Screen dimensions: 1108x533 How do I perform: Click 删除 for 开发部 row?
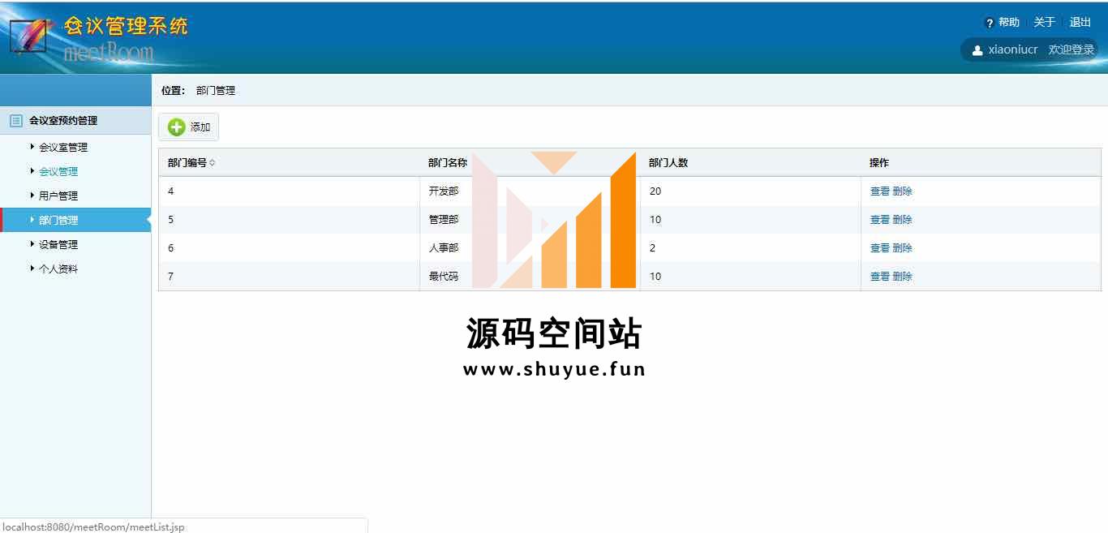coord(903,191)
